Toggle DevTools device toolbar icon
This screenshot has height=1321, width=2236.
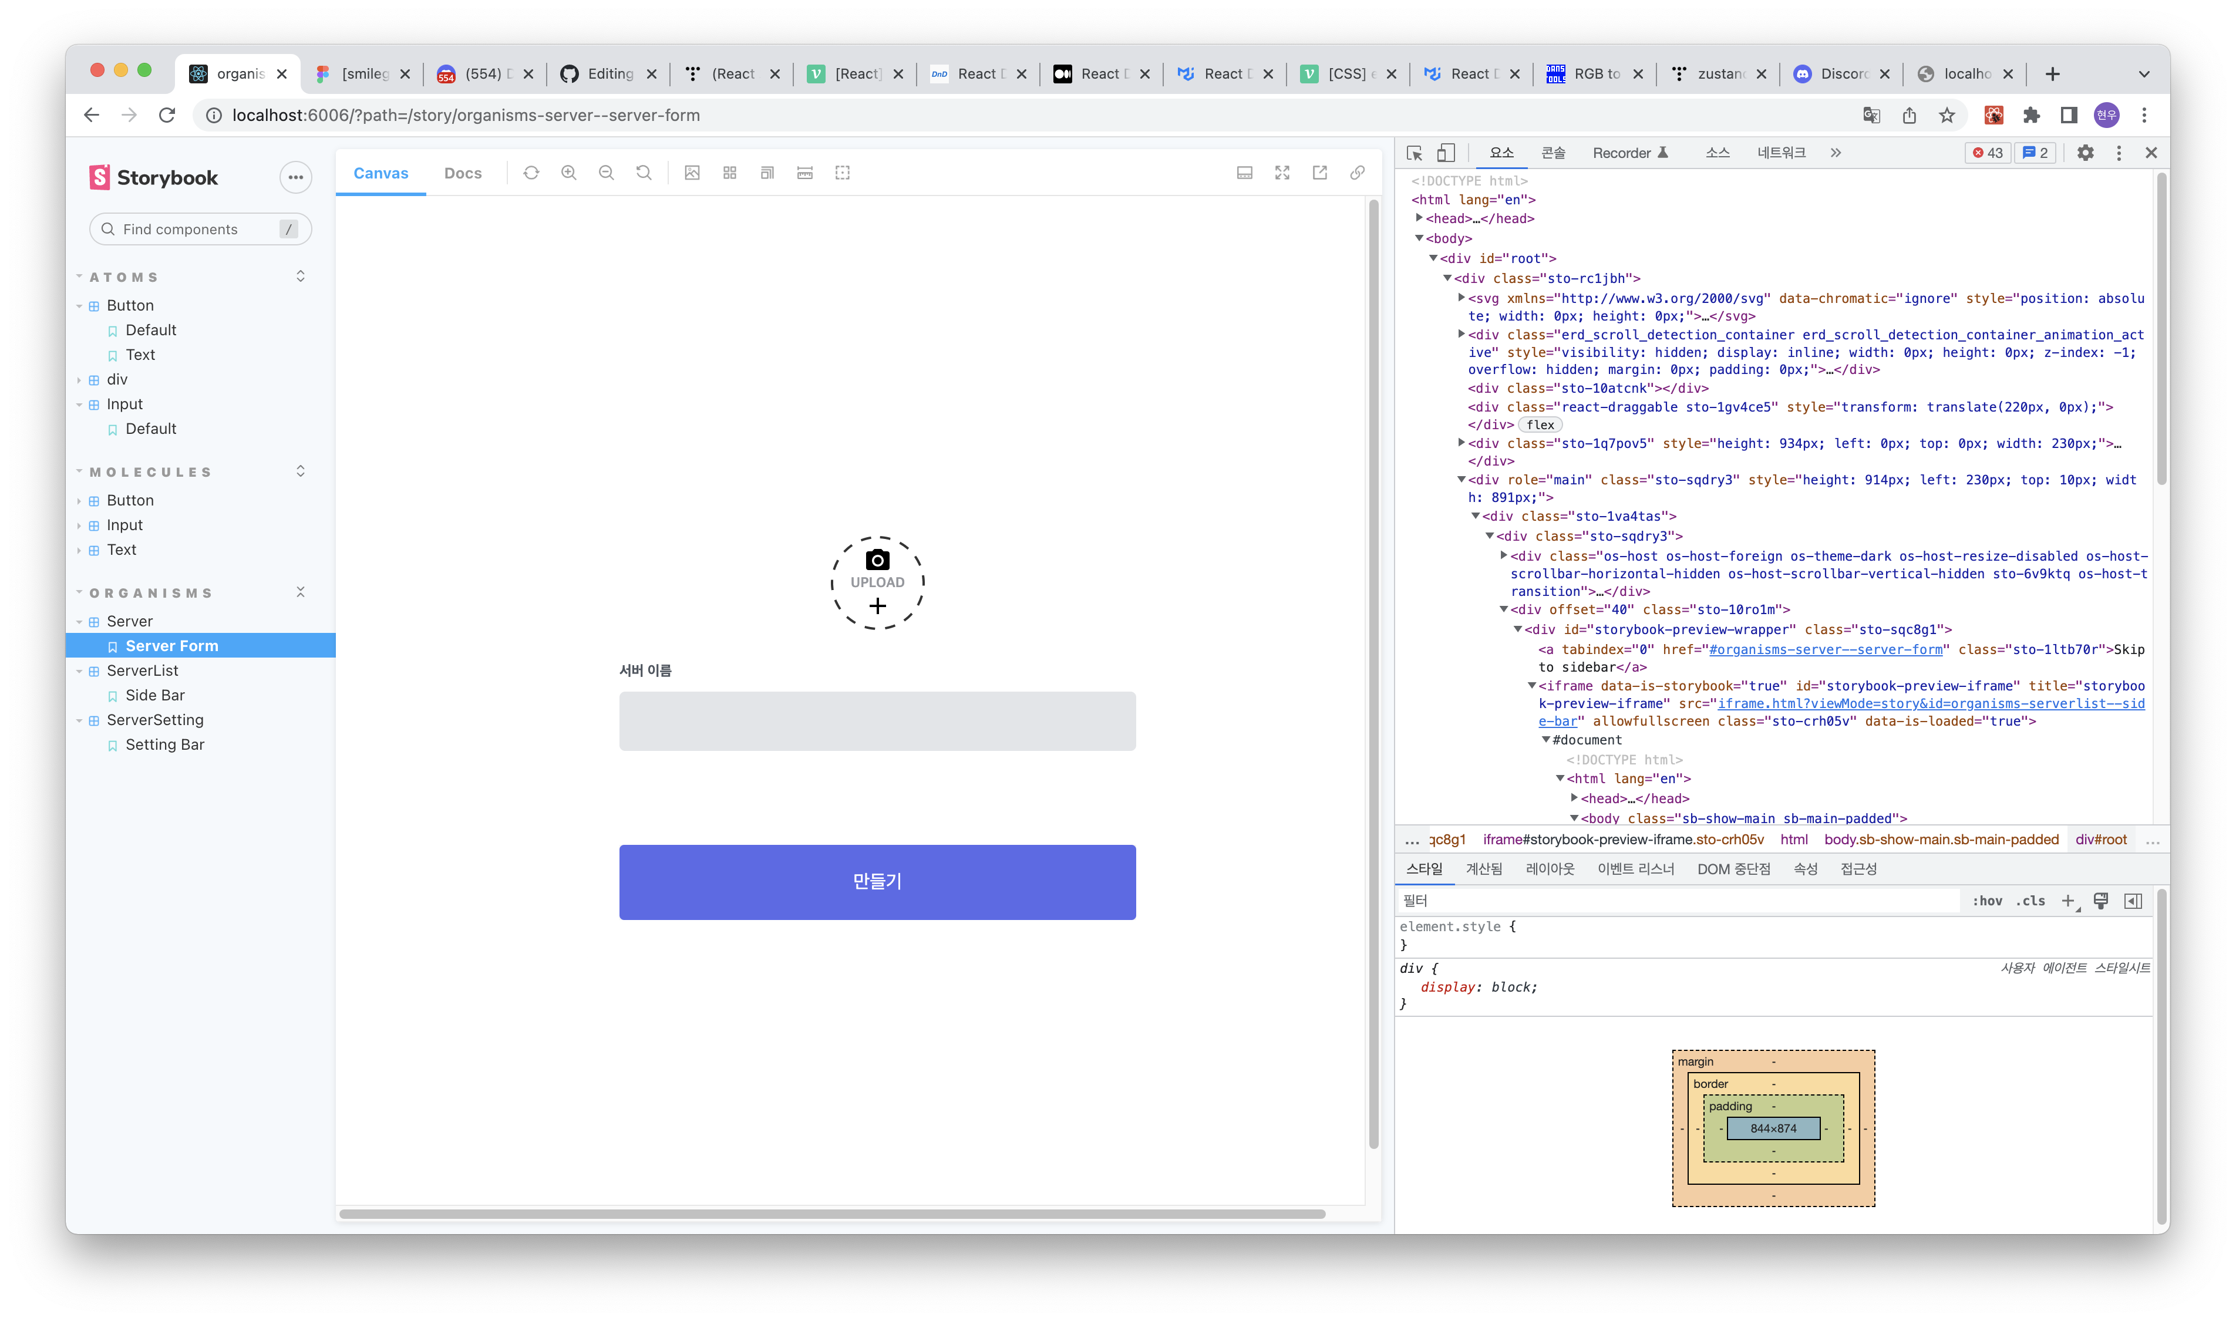[x=1446, y=153]
